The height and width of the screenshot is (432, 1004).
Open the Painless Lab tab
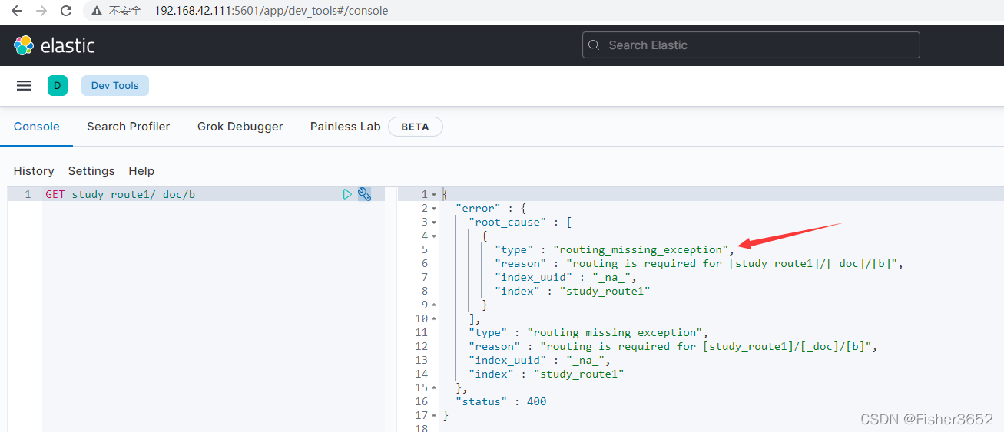[x=345, y=127]
